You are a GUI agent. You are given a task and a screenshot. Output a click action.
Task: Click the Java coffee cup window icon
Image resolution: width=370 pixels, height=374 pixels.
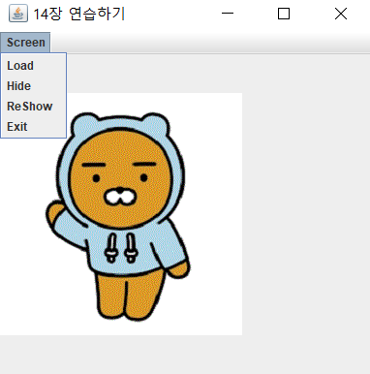(x=18, y=14)
